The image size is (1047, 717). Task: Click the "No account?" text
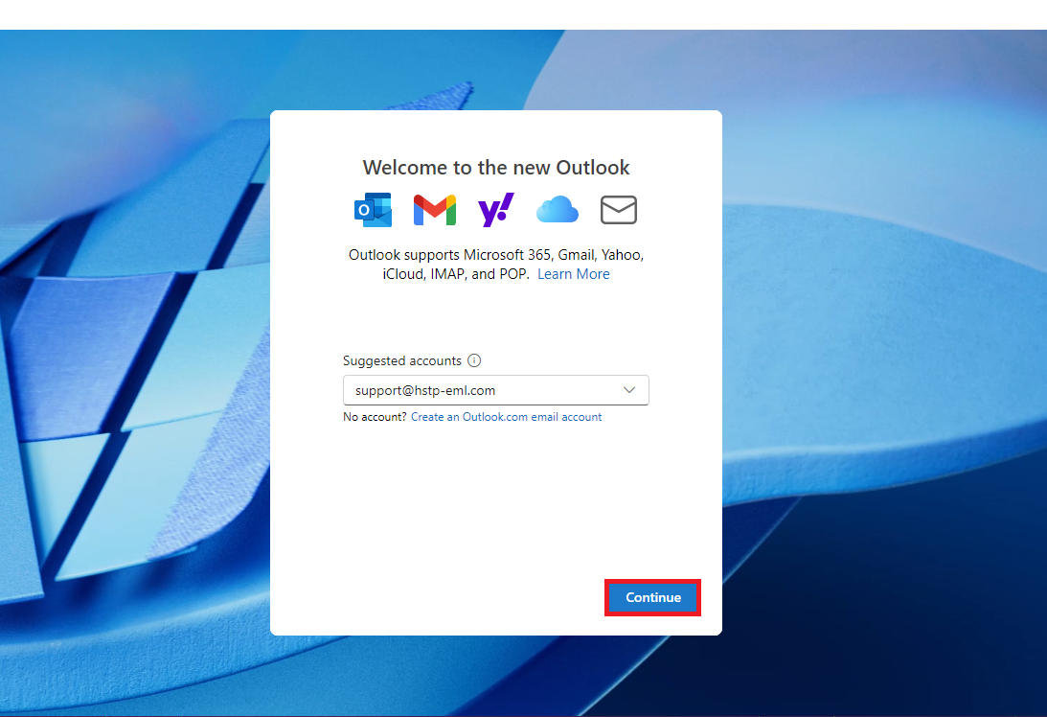[x=375, y=417]
